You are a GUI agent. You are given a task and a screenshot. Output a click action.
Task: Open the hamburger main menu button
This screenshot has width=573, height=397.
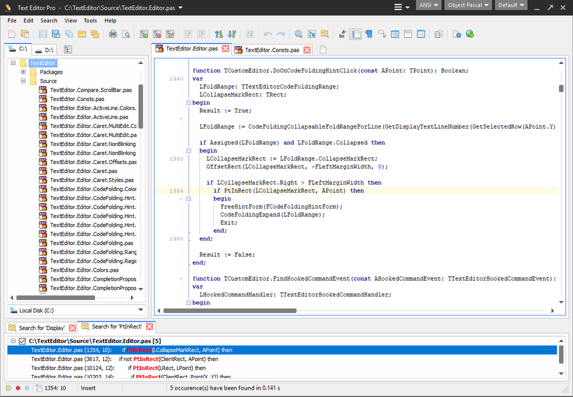click(401, 7)
